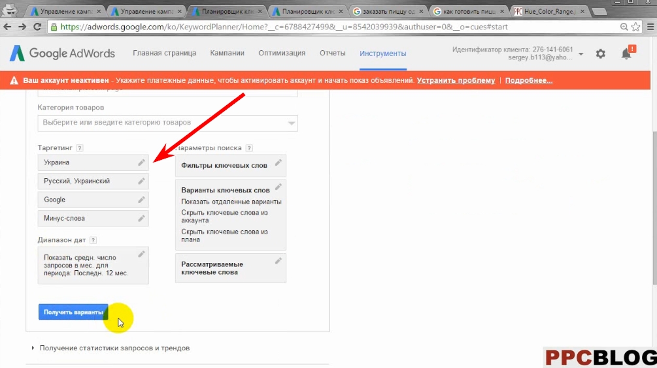Edit Варианты ключевых слов pencil icon
This screenshot has height=368, width=657.
(278, 187)
